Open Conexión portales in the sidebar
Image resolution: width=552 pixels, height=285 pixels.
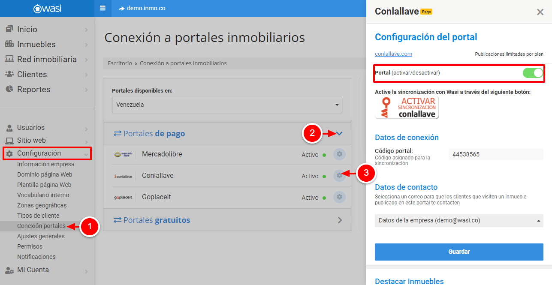[x=41, y=226]
